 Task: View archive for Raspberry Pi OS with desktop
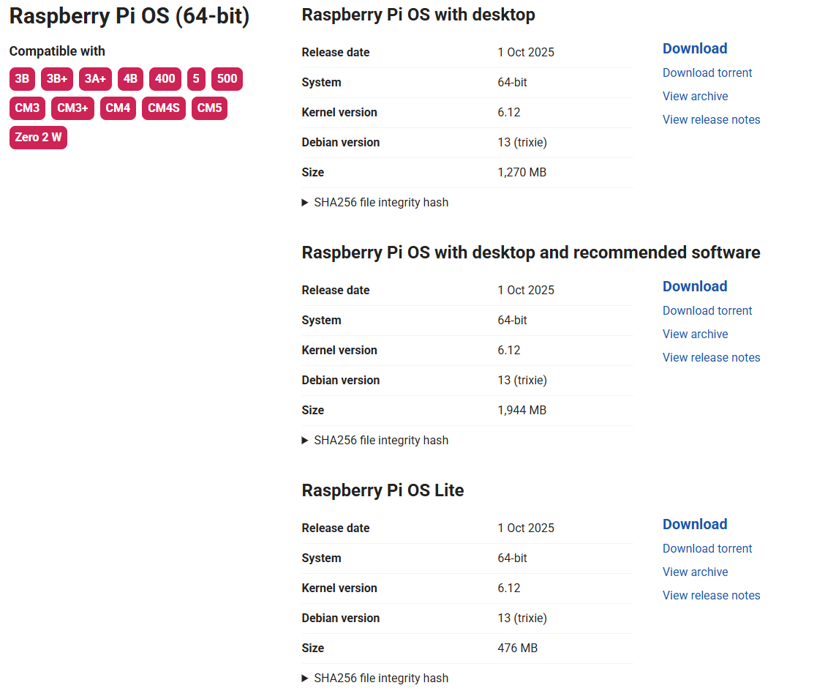click(x=695, y=96)
